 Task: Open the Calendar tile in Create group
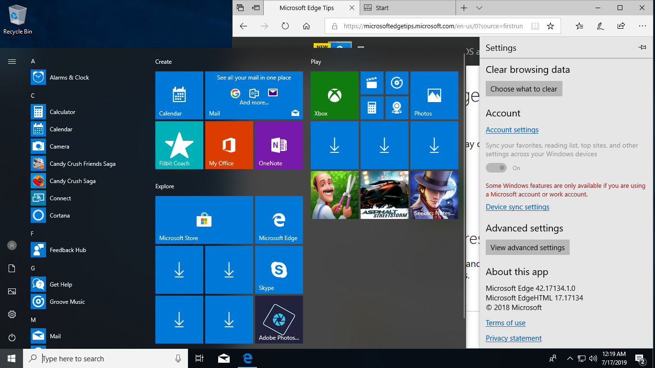tap(179, 95)
